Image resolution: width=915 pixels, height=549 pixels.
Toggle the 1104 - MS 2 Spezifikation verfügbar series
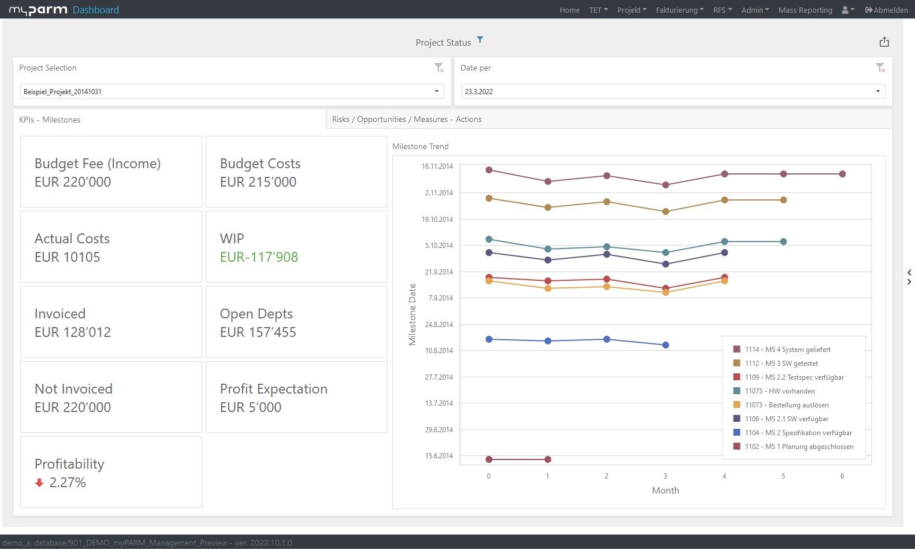coord(798,433)
